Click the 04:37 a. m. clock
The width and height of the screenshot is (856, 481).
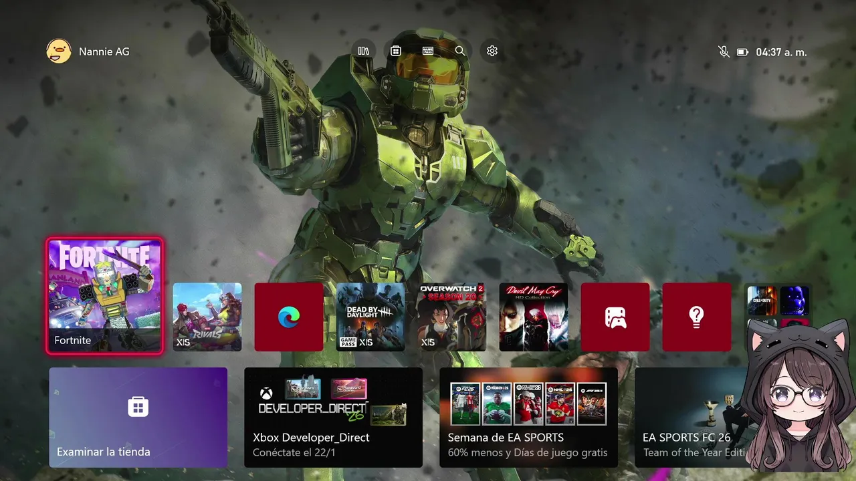(781, 51)
